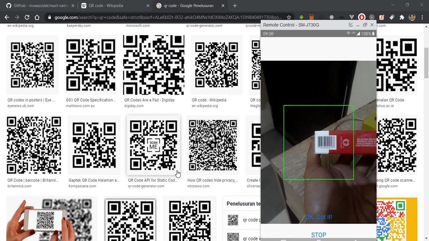Open the colorful Google-style QR code image

[397, 219]
